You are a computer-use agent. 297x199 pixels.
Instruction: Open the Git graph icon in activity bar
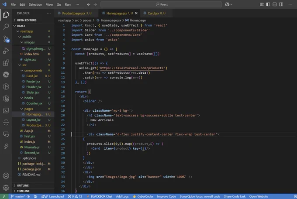coord(6,86)
